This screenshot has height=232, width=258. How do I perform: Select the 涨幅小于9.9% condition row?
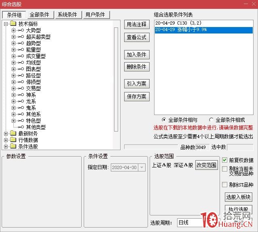click(x=204, y=30)
